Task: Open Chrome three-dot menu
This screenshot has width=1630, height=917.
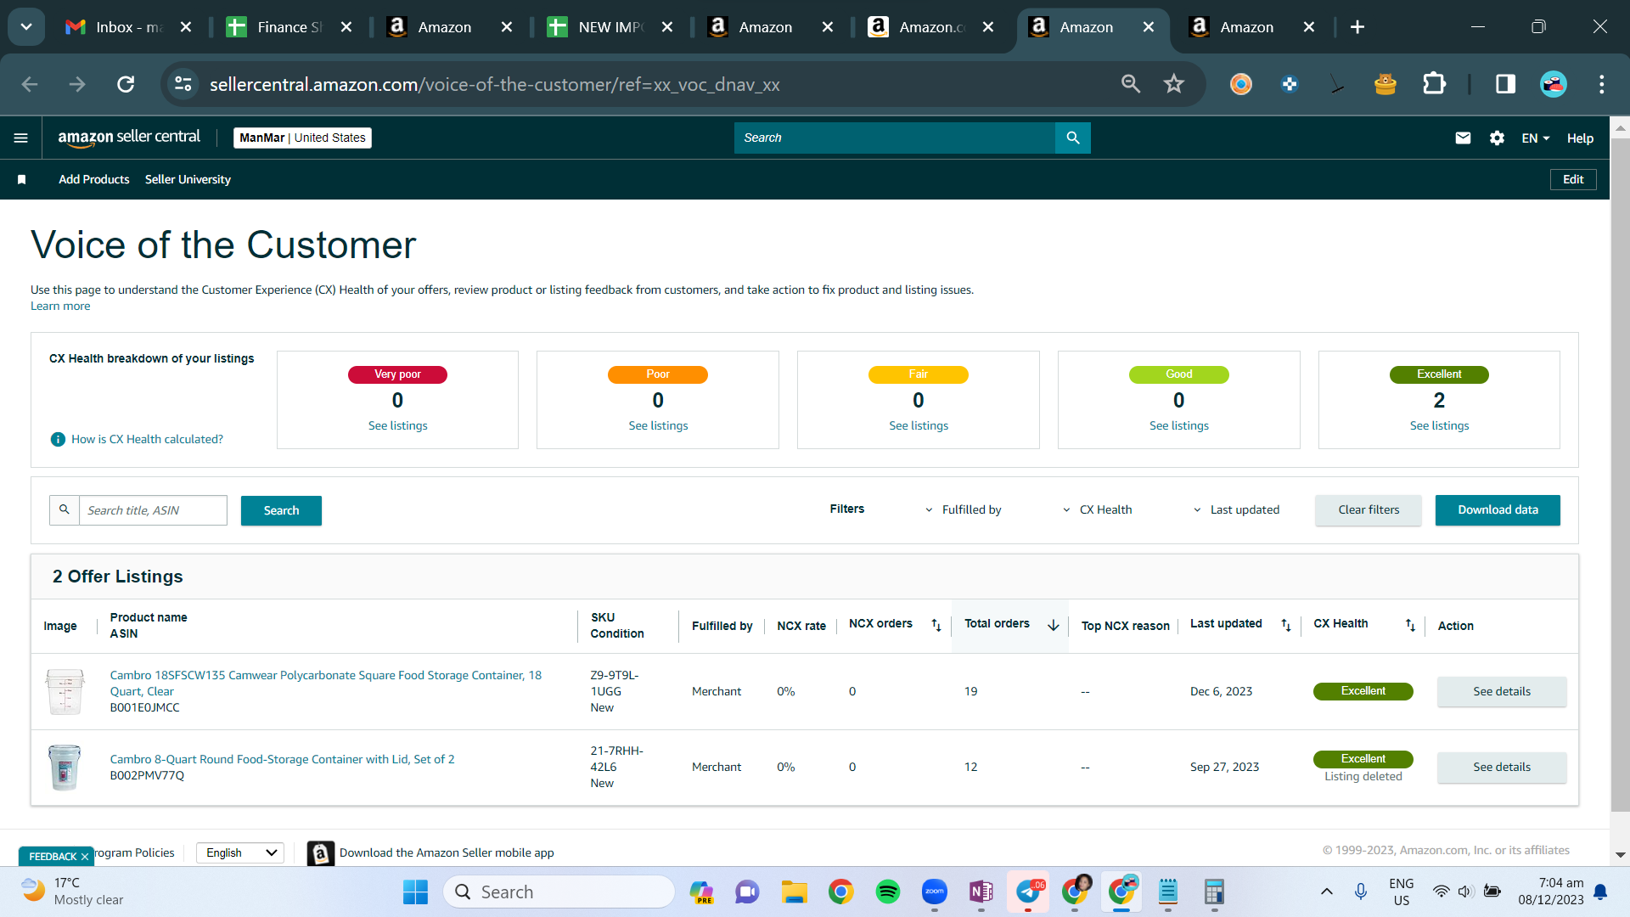Action: click(1602, 84)
